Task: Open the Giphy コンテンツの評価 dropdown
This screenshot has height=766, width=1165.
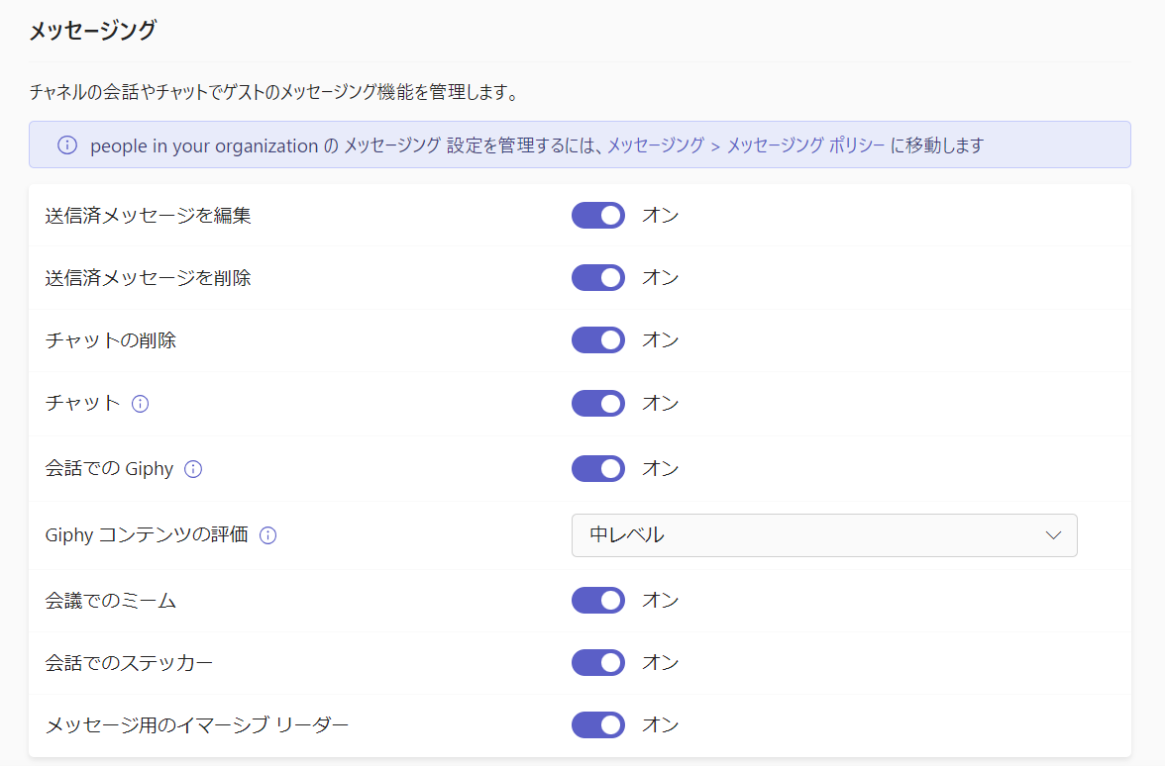Action: click(823, 535)
